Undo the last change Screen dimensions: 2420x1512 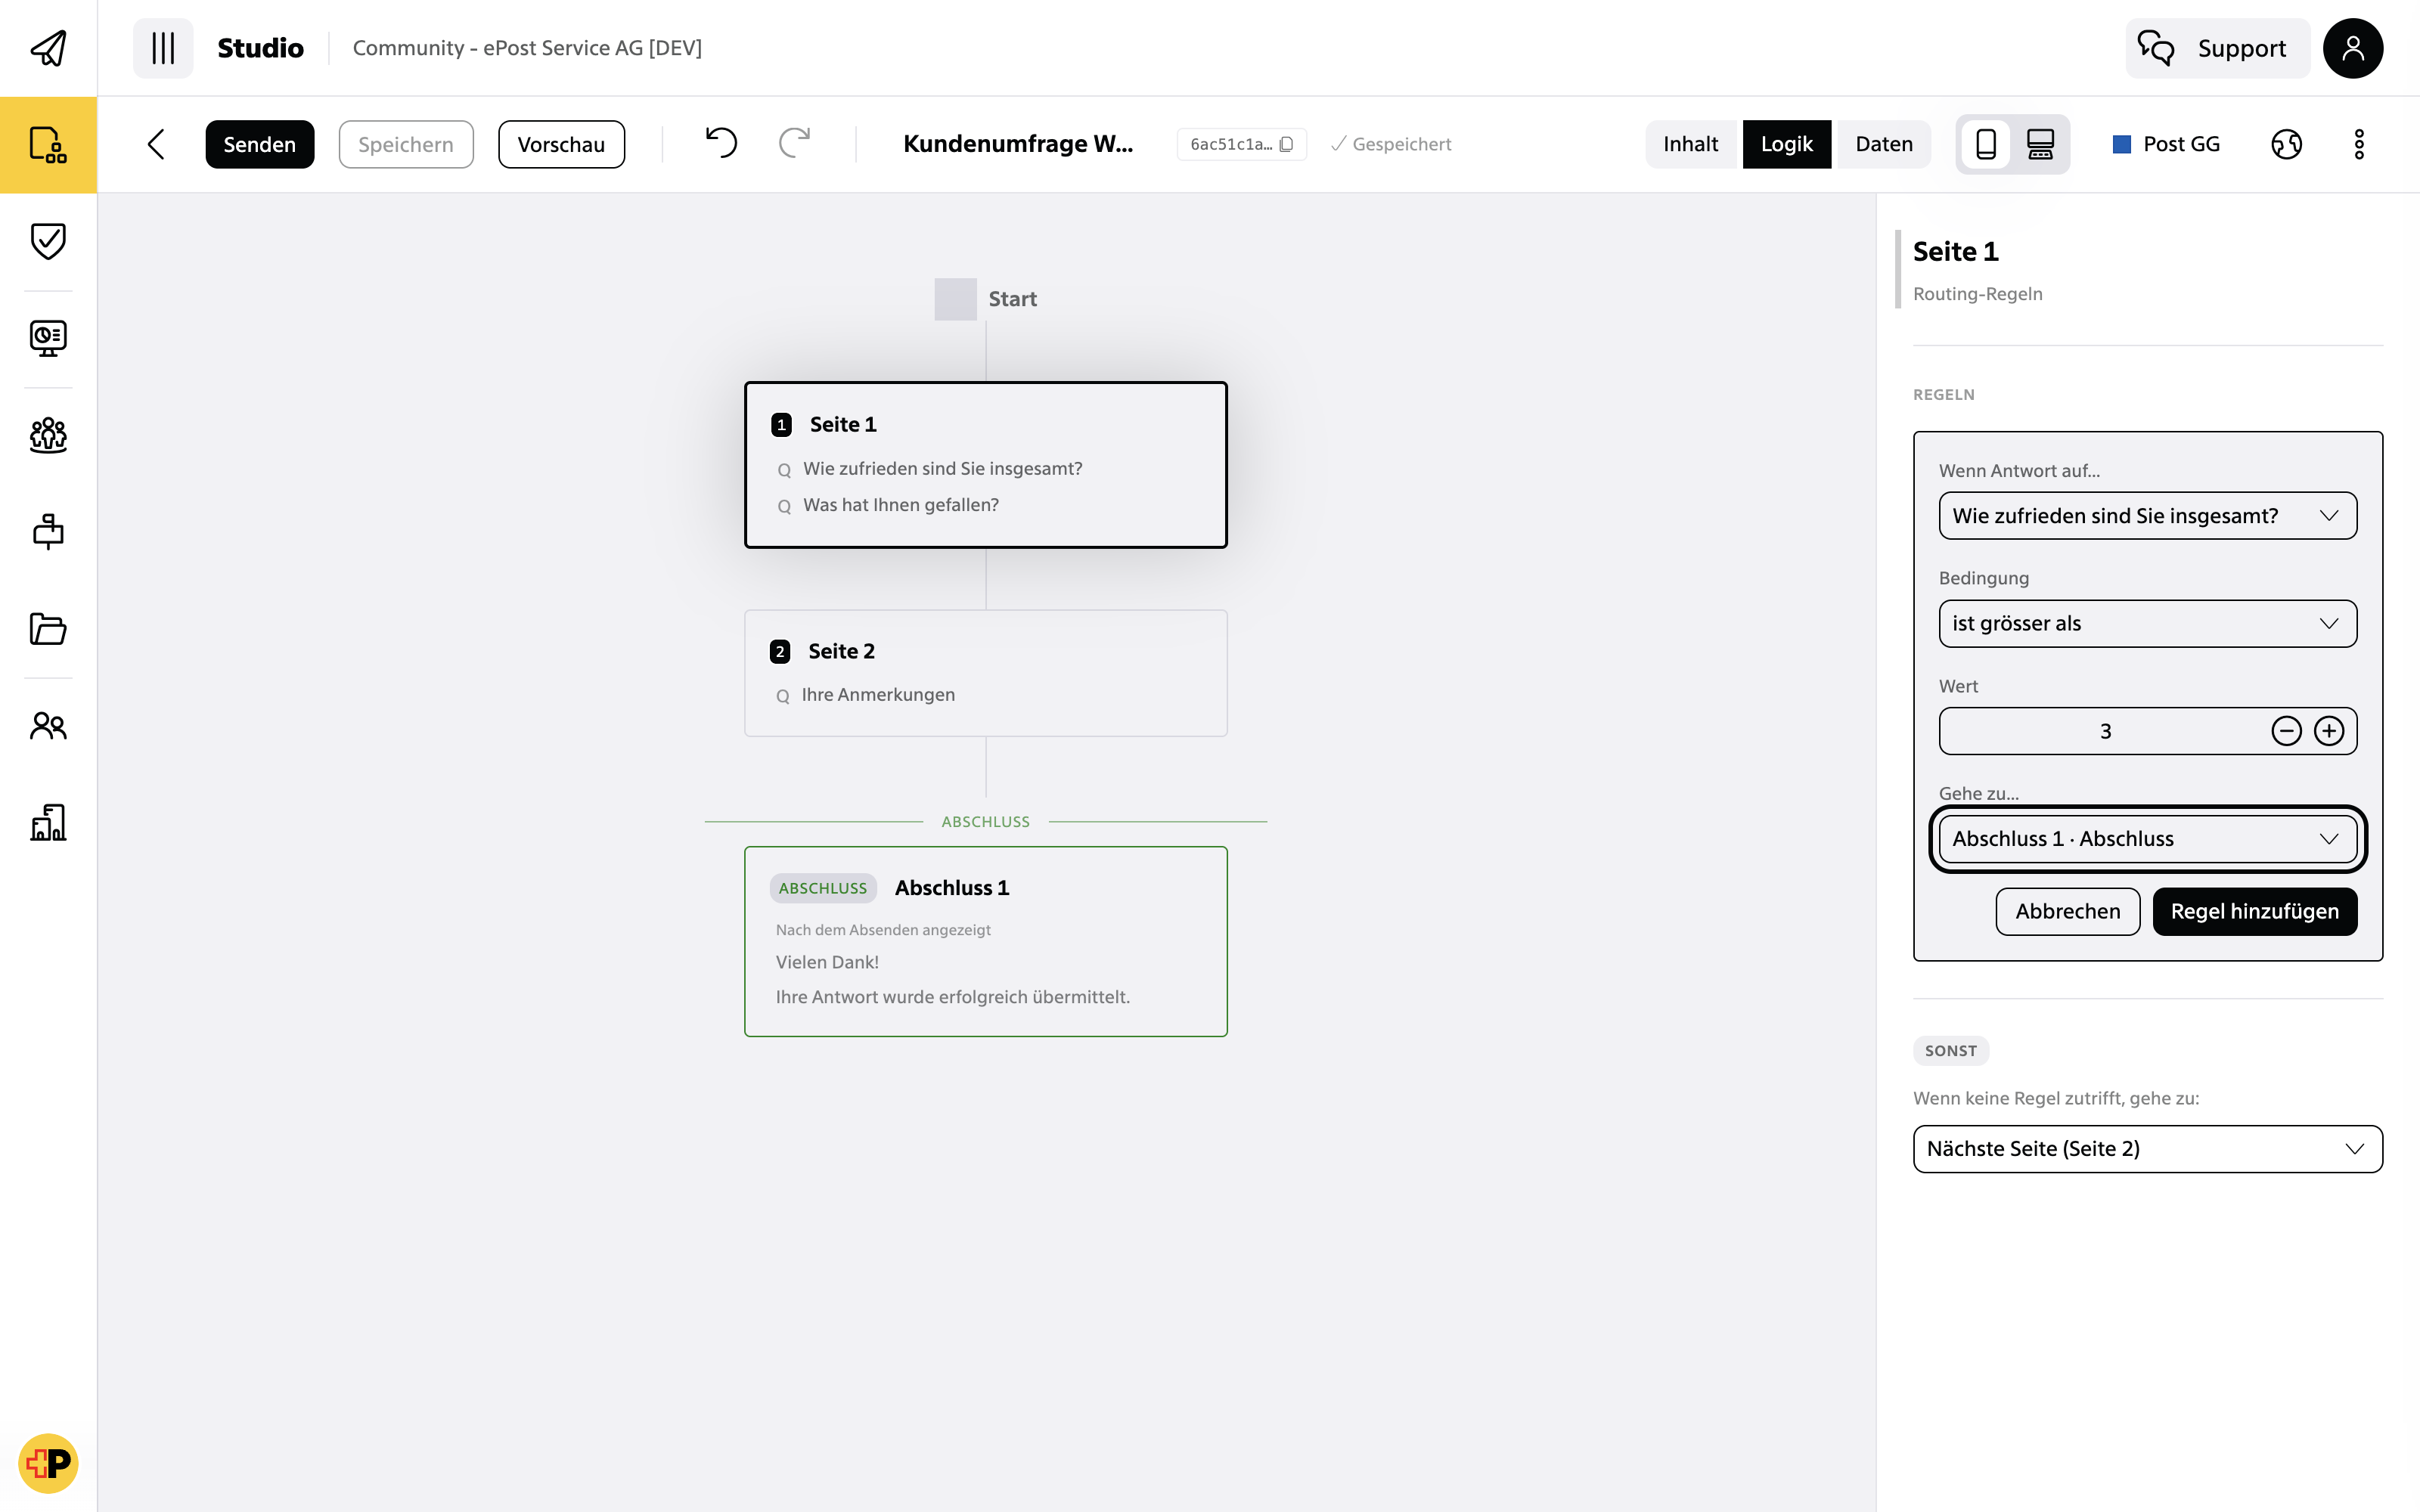(x=721, y=144)
